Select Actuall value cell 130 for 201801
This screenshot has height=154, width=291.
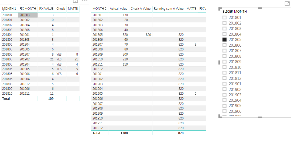pos(125,15)
